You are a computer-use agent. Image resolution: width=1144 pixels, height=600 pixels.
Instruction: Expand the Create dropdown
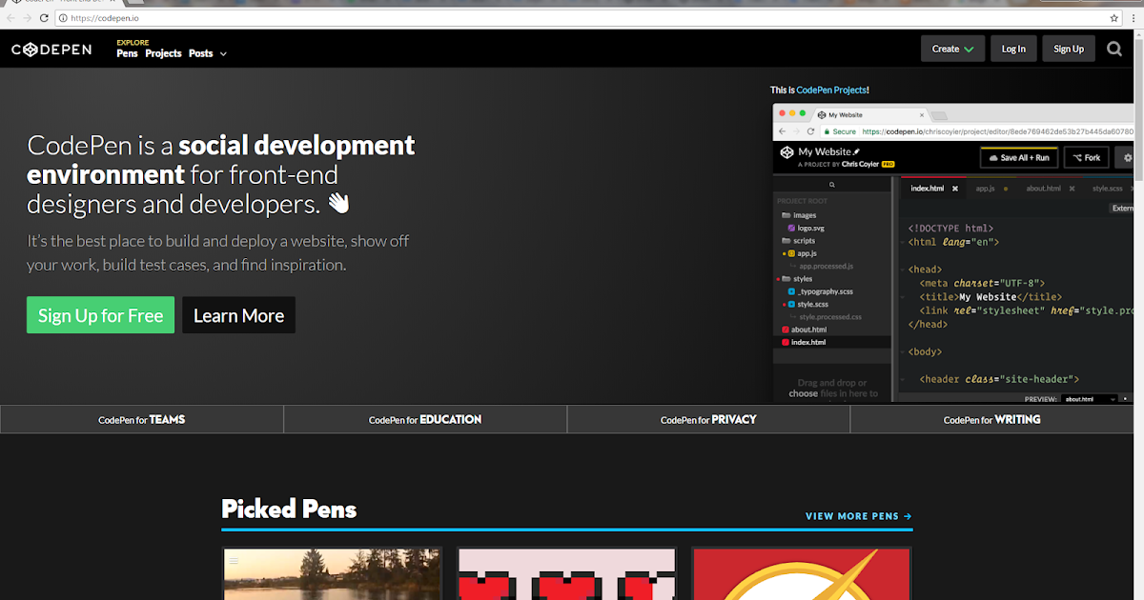click(x=953, y=49)
